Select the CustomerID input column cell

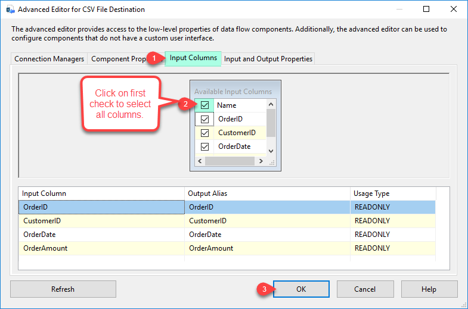(101, 221)
